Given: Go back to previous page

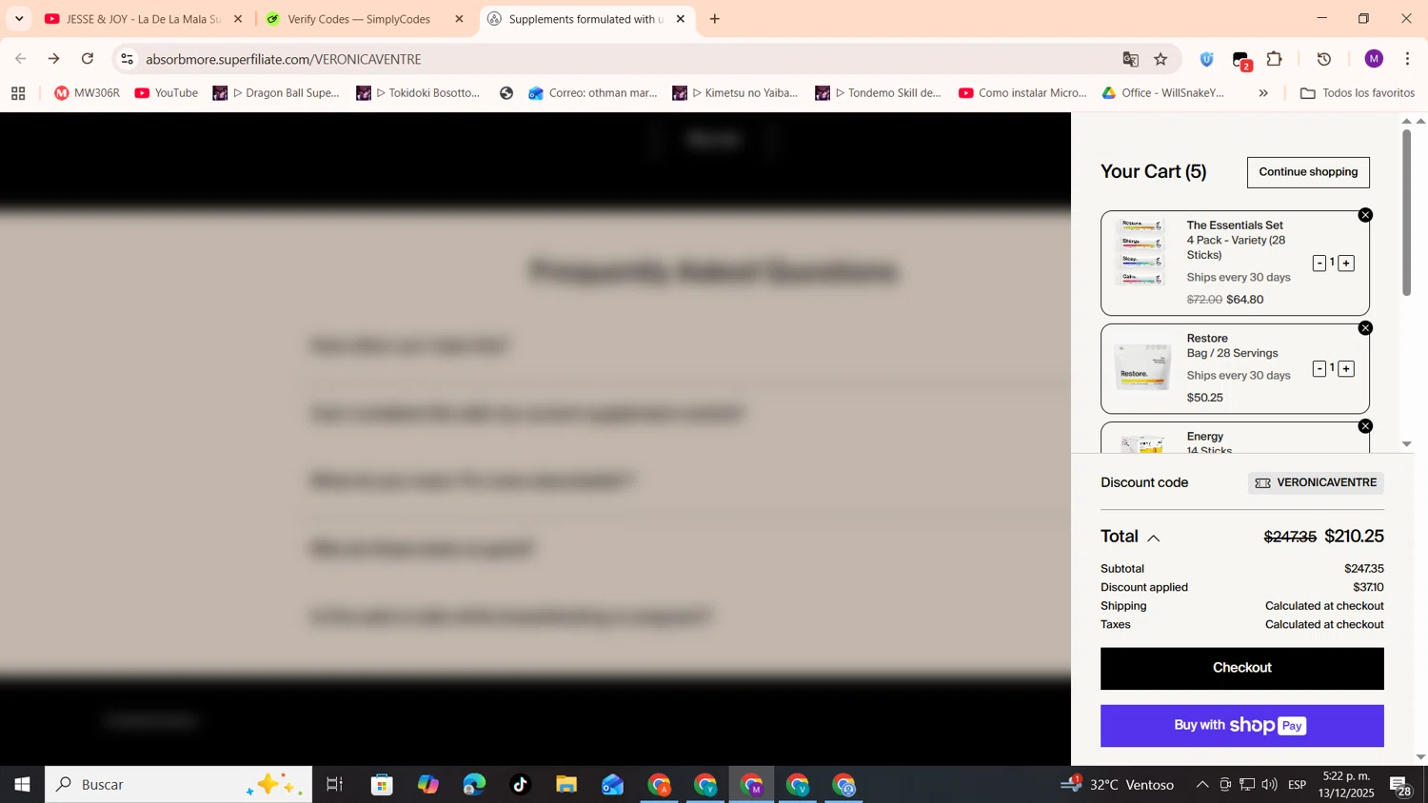Looking at the screenshot, I should [x=21, y=59].
